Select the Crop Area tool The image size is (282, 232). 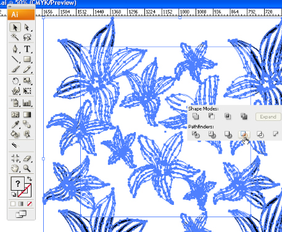(15, 159)
